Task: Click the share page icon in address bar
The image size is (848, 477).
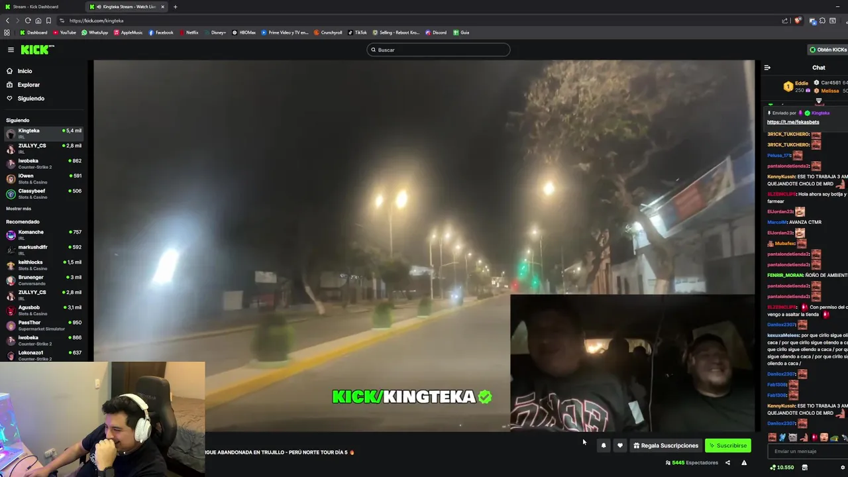Action: [x=785, y=21]
